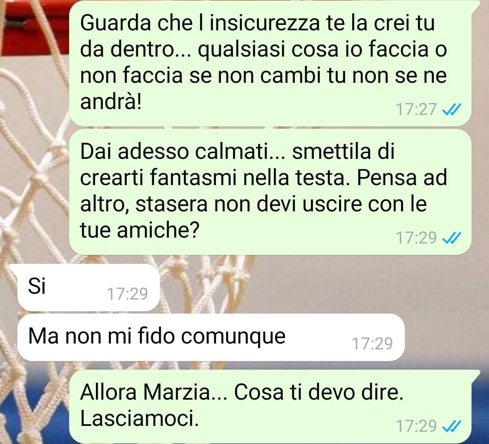Tap timestamp on 'Lasciamoci.' message
This screenshot has width=489, height=444.
(x=416, y=426)
